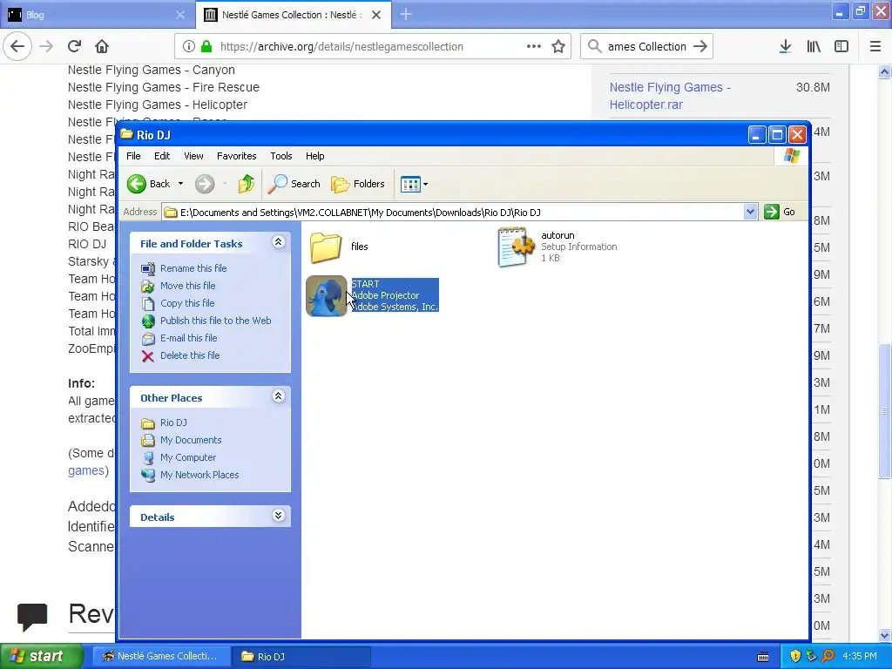The width and height of the screenshot is (892, 669).
Task: Expand the address bar dropdown arrow
Action: coord(750,213)
